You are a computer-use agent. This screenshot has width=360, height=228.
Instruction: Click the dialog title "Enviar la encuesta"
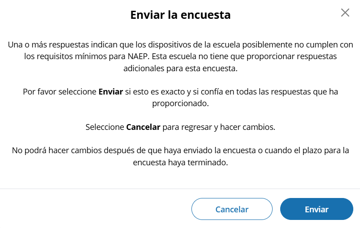180,15
